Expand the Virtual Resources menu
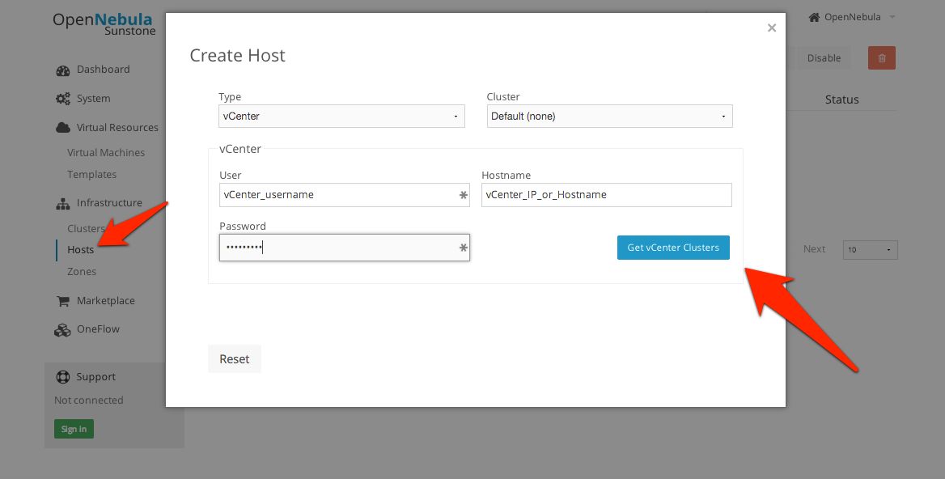This screenshot has width=945, height=479. pyautogui.click(x=117, y=128)
